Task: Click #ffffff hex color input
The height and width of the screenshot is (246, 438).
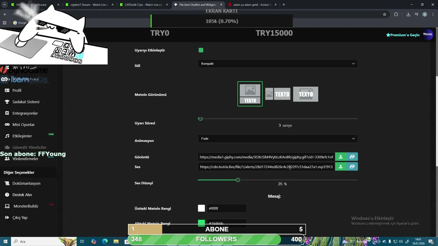Action: 227,208
